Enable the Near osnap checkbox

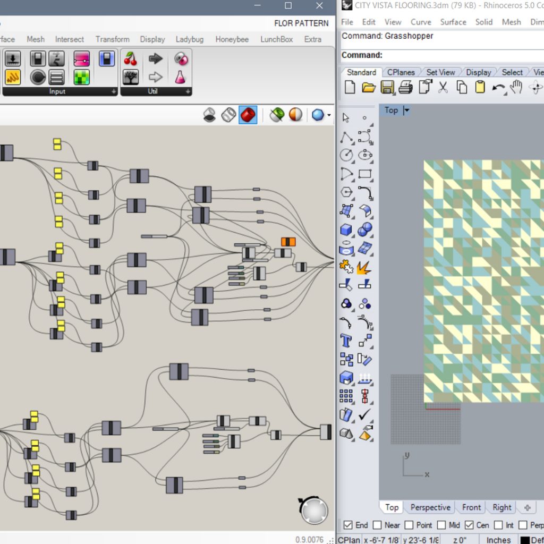pos(377,525)
